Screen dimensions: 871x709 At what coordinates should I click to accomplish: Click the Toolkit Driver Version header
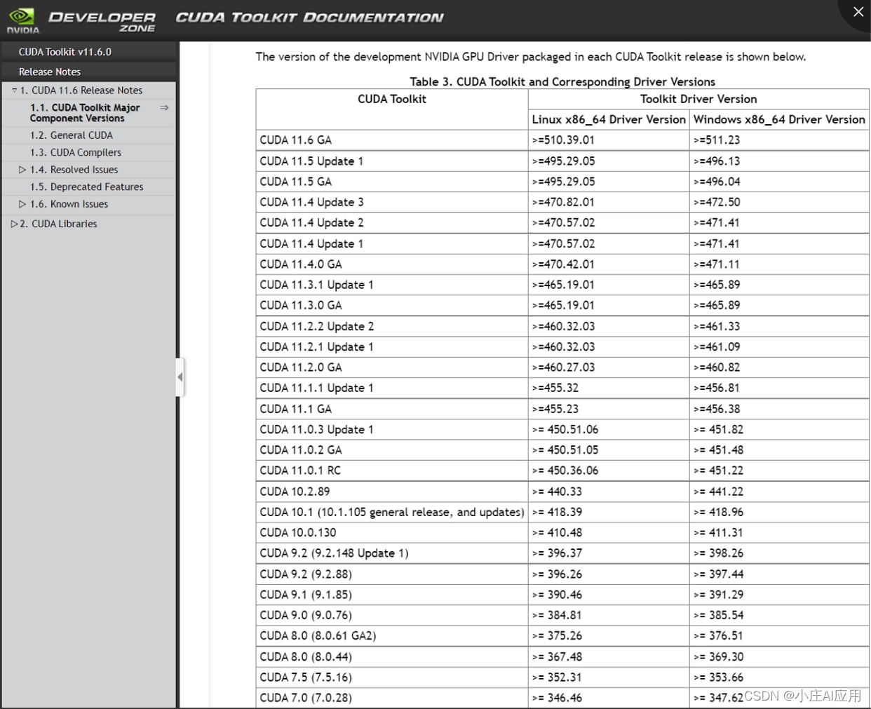(x=698, y=99)
